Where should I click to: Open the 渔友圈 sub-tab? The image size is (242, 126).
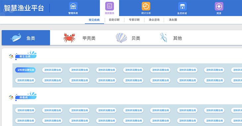tap(173, 20)
